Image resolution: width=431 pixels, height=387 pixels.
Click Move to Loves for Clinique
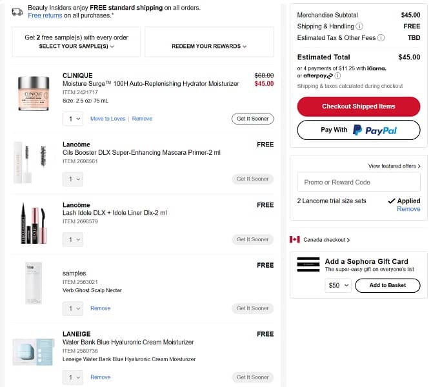[108, 119]
